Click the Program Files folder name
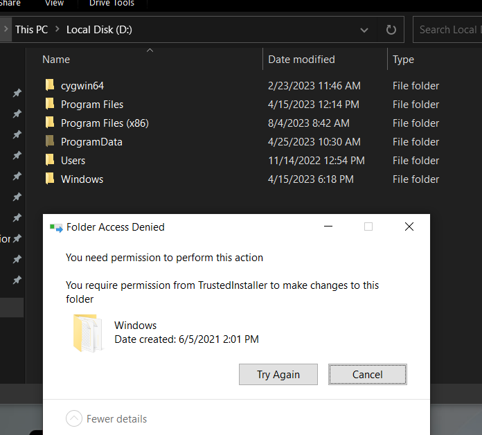 [x=92, y=105]
